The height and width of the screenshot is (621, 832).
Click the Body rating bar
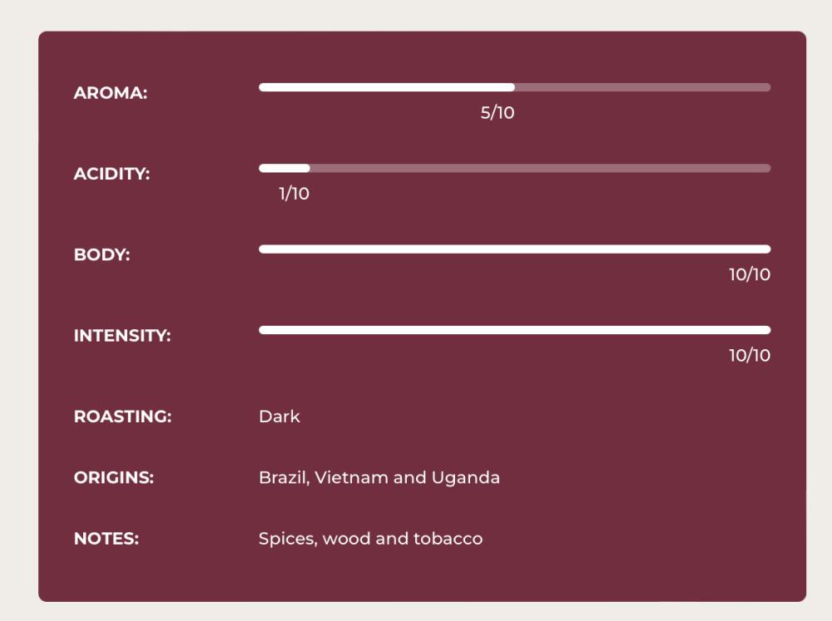514,249
